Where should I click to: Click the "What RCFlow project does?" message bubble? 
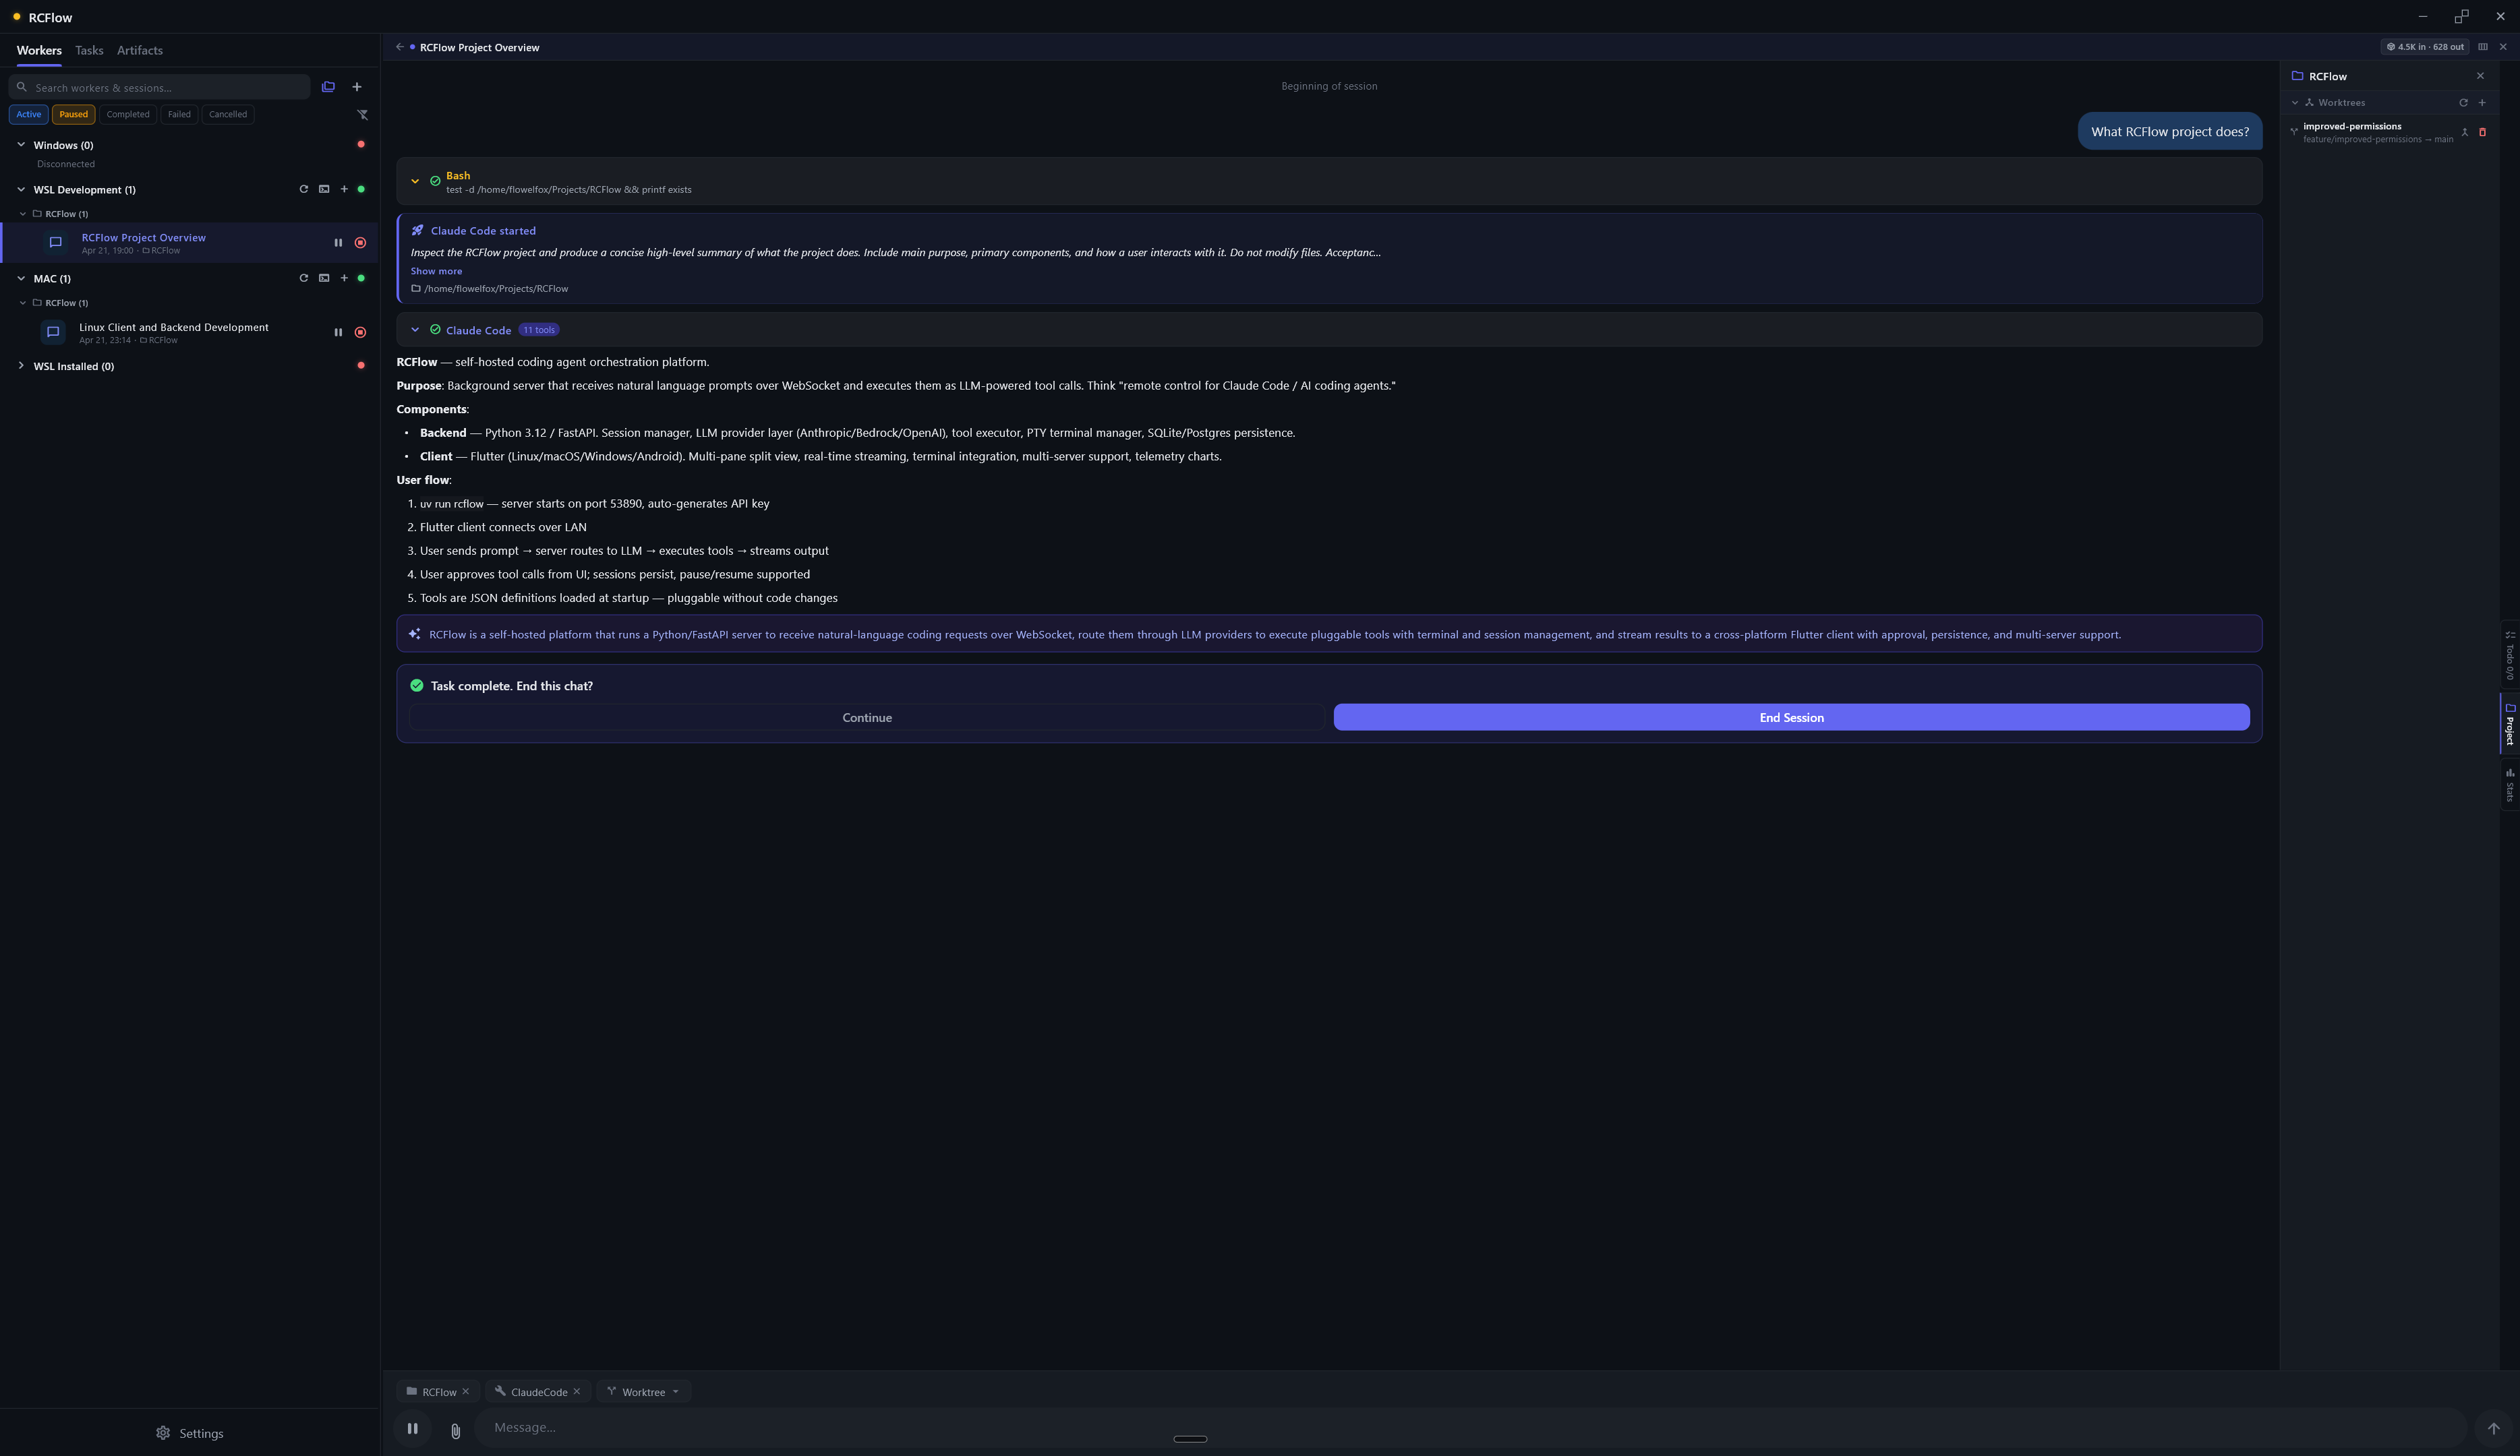2169,131
